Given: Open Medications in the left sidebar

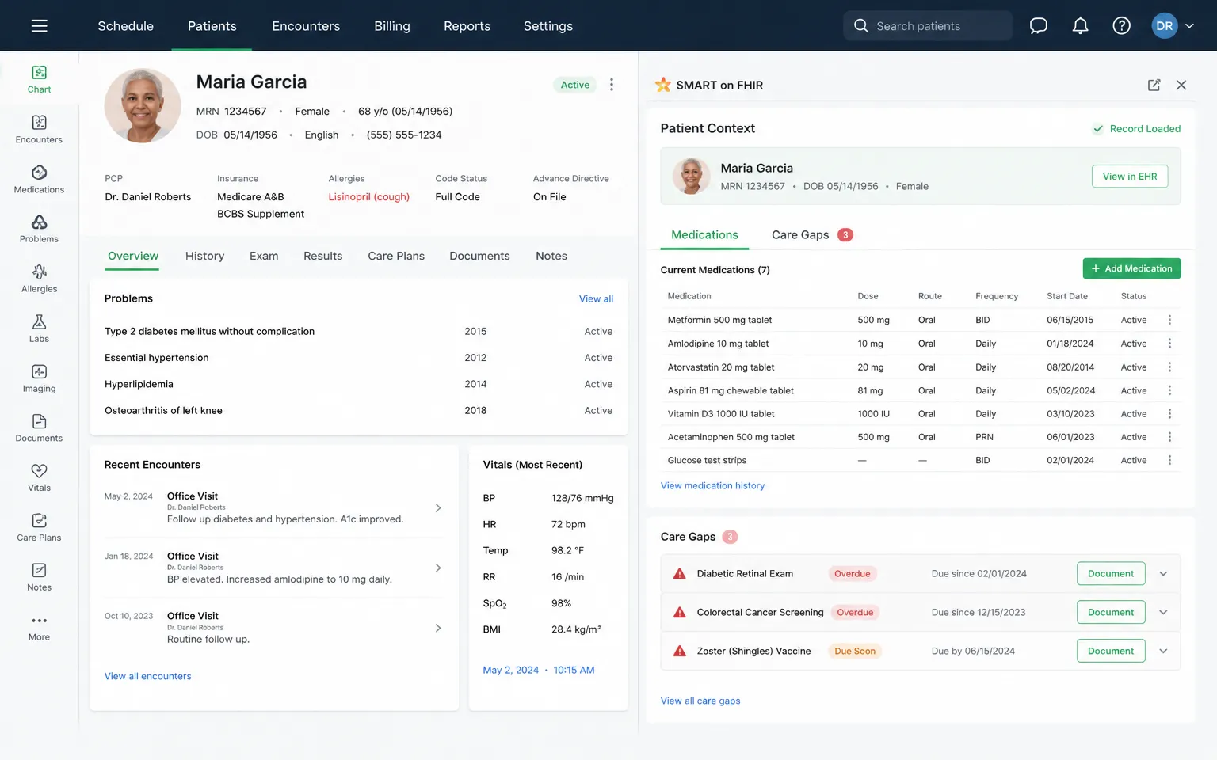Looking at the screenshot, I should point(39,180).
